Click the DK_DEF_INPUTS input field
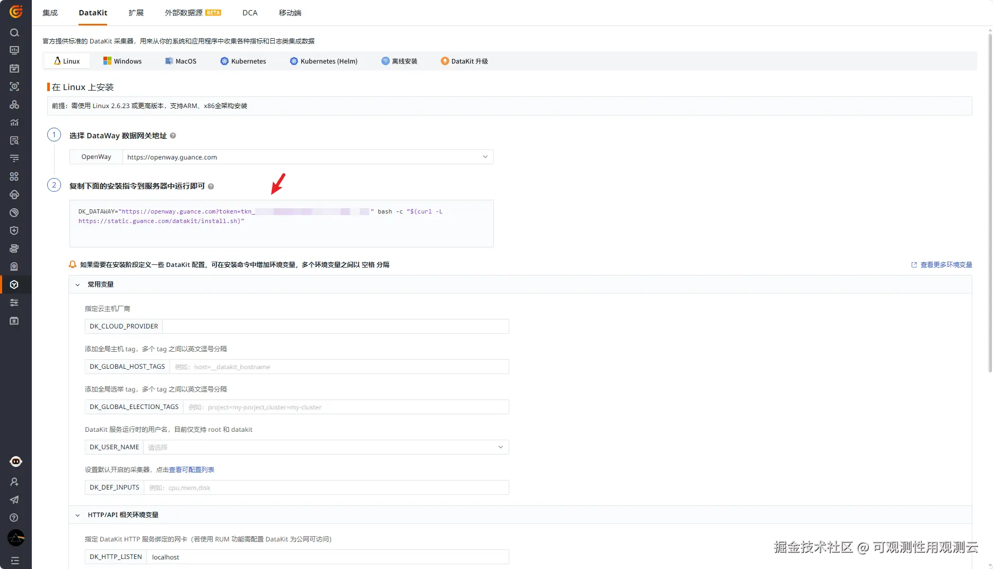Screen dimensions: 993x569 pos(326,487)
